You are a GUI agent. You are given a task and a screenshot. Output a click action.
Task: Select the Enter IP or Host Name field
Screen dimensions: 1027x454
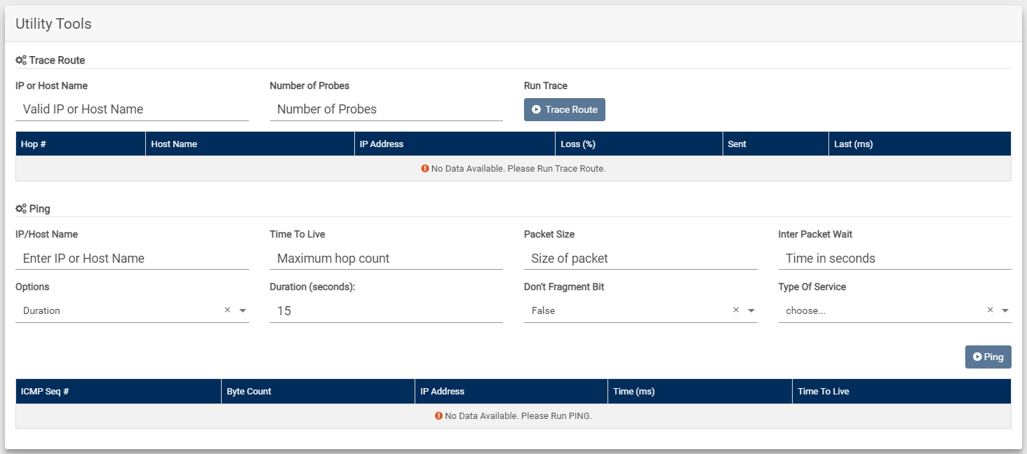132,258
